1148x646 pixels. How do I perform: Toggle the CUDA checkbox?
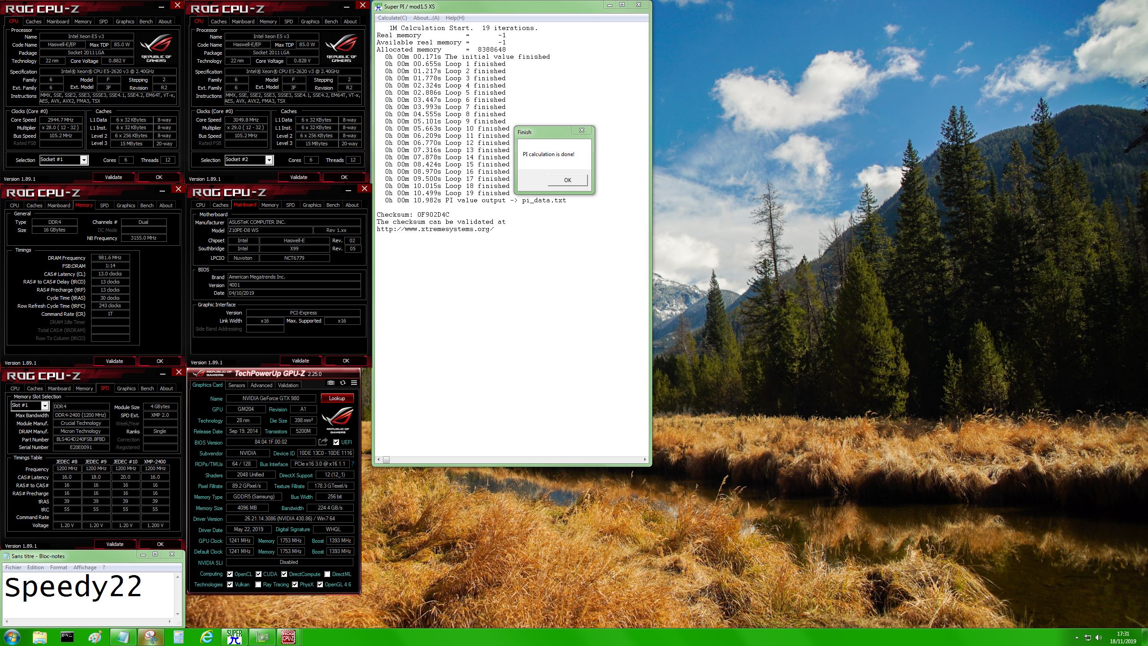259,574
